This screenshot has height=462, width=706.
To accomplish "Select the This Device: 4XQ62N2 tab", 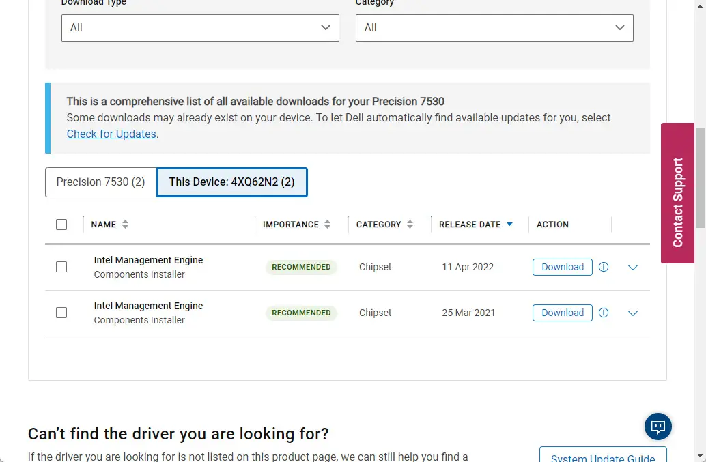I will (231, 182).
